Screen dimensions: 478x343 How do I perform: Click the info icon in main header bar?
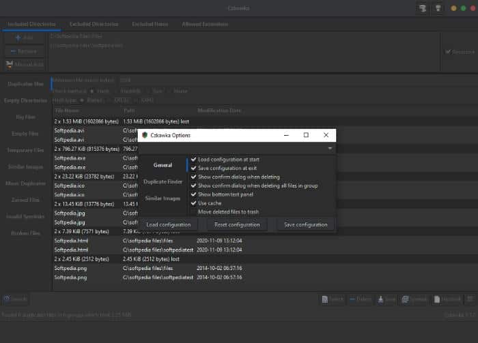[x=439, y=9]
